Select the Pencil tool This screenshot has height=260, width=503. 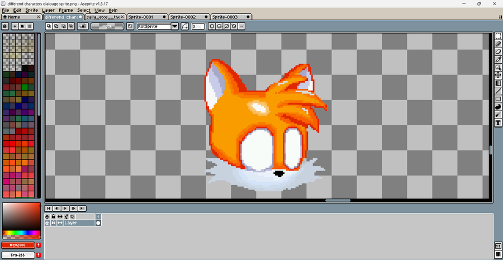click(498, 44)
